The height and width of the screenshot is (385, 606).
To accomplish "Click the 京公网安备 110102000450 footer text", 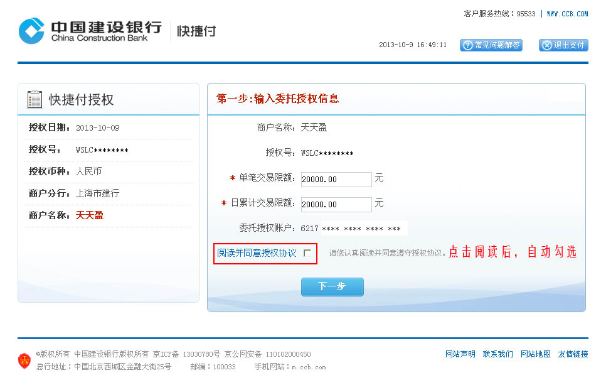I will (x=267, y=354).
